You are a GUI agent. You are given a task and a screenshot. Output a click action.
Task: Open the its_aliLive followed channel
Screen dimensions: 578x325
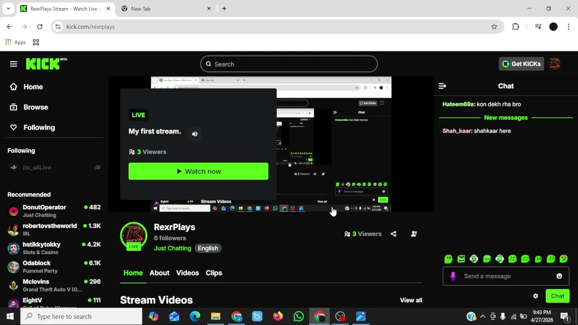click(54, 167)
